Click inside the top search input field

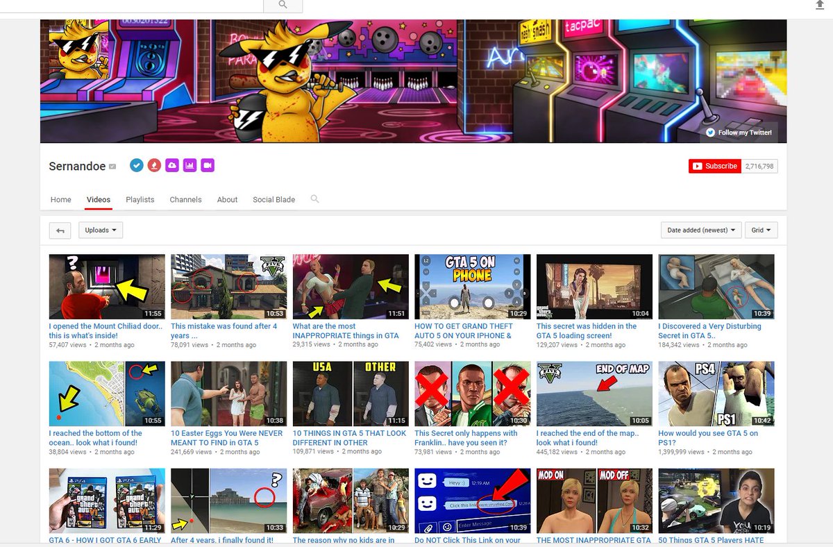[x=132, y=5]
